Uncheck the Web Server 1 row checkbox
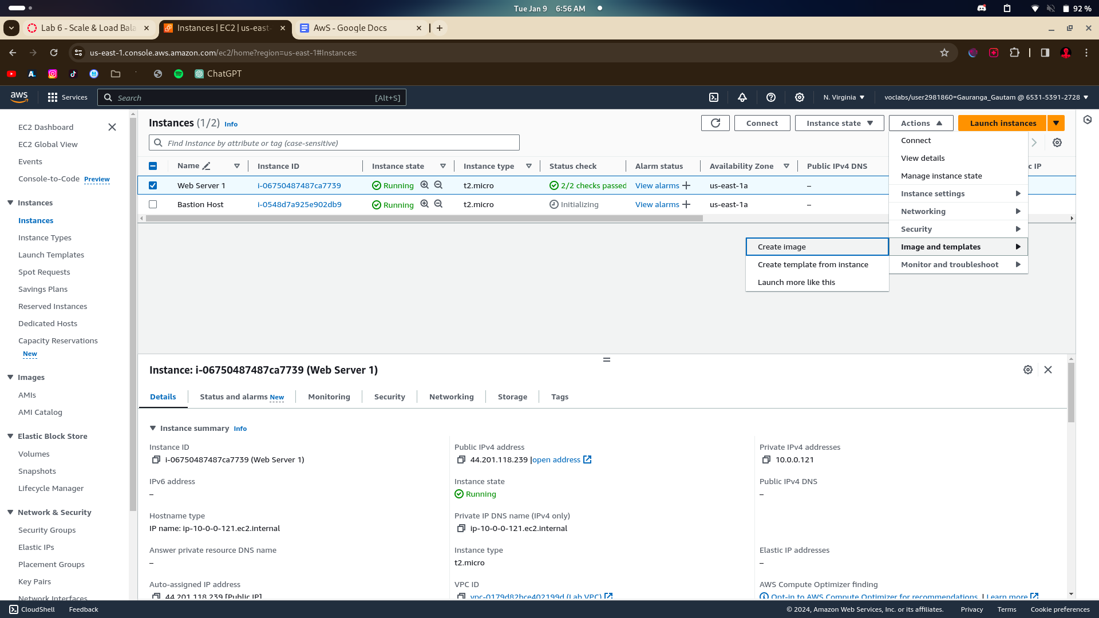Viewport: 1099px width, 618px height. (153, 185)
